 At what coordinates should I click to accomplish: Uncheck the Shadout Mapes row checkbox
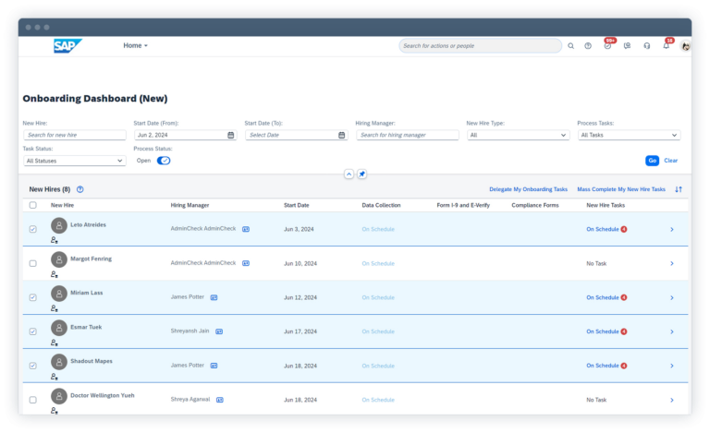pyautogui.click(x=33, y=366)
